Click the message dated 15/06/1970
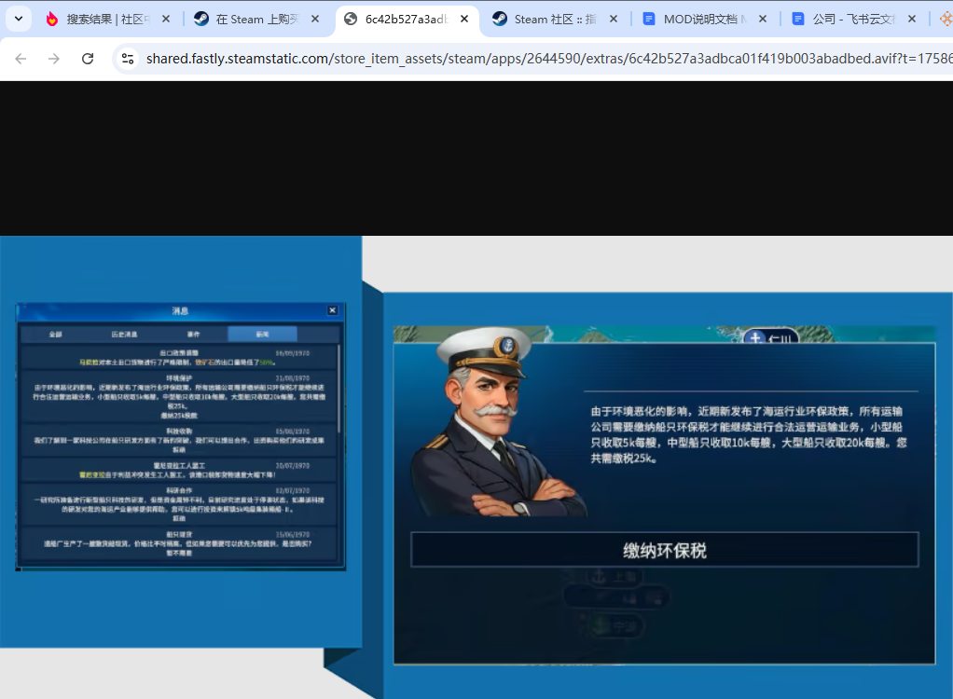953x699 pixels. [x=178, y=543]
